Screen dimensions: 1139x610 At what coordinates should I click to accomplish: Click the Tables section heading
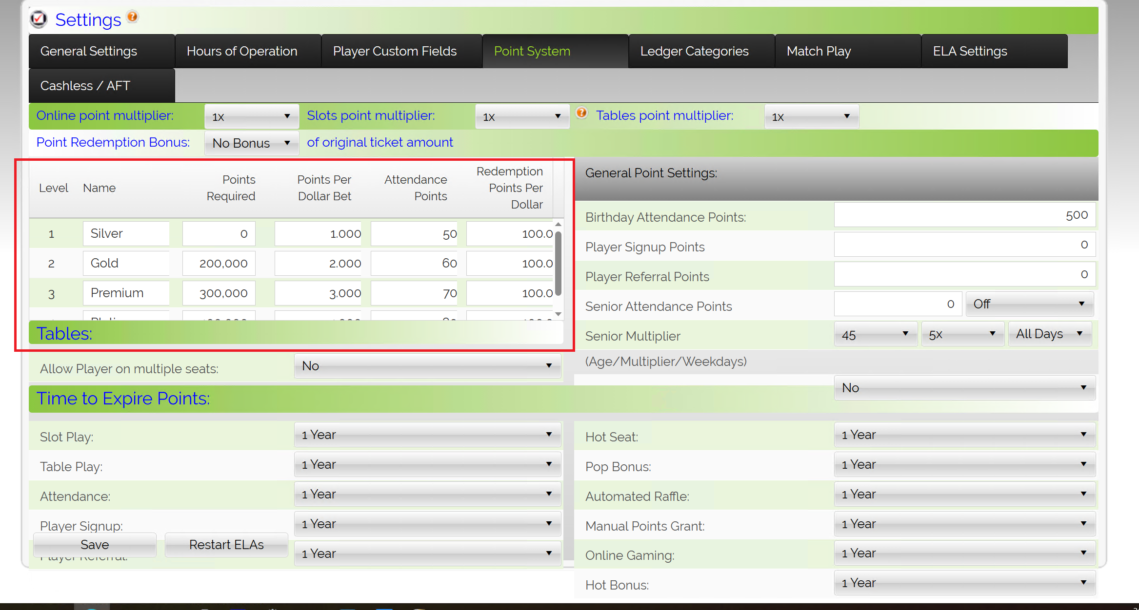click(x=64, y=334)
